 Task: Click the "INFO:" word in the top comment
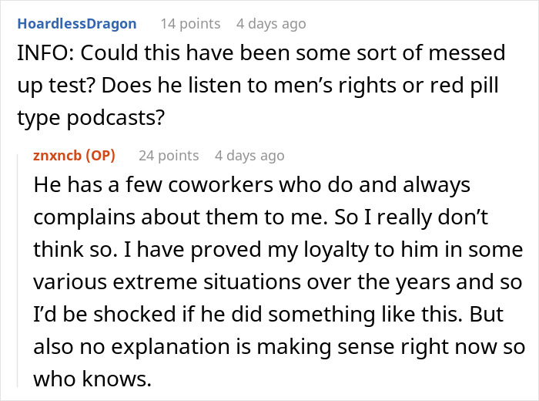[42, 54]
